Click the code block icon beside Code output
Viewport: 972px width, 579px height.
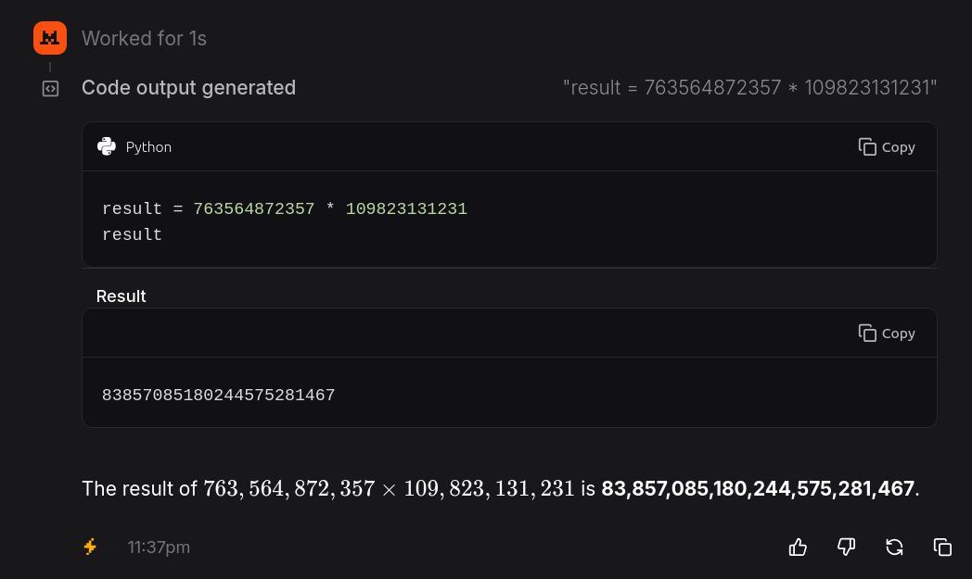50,89
